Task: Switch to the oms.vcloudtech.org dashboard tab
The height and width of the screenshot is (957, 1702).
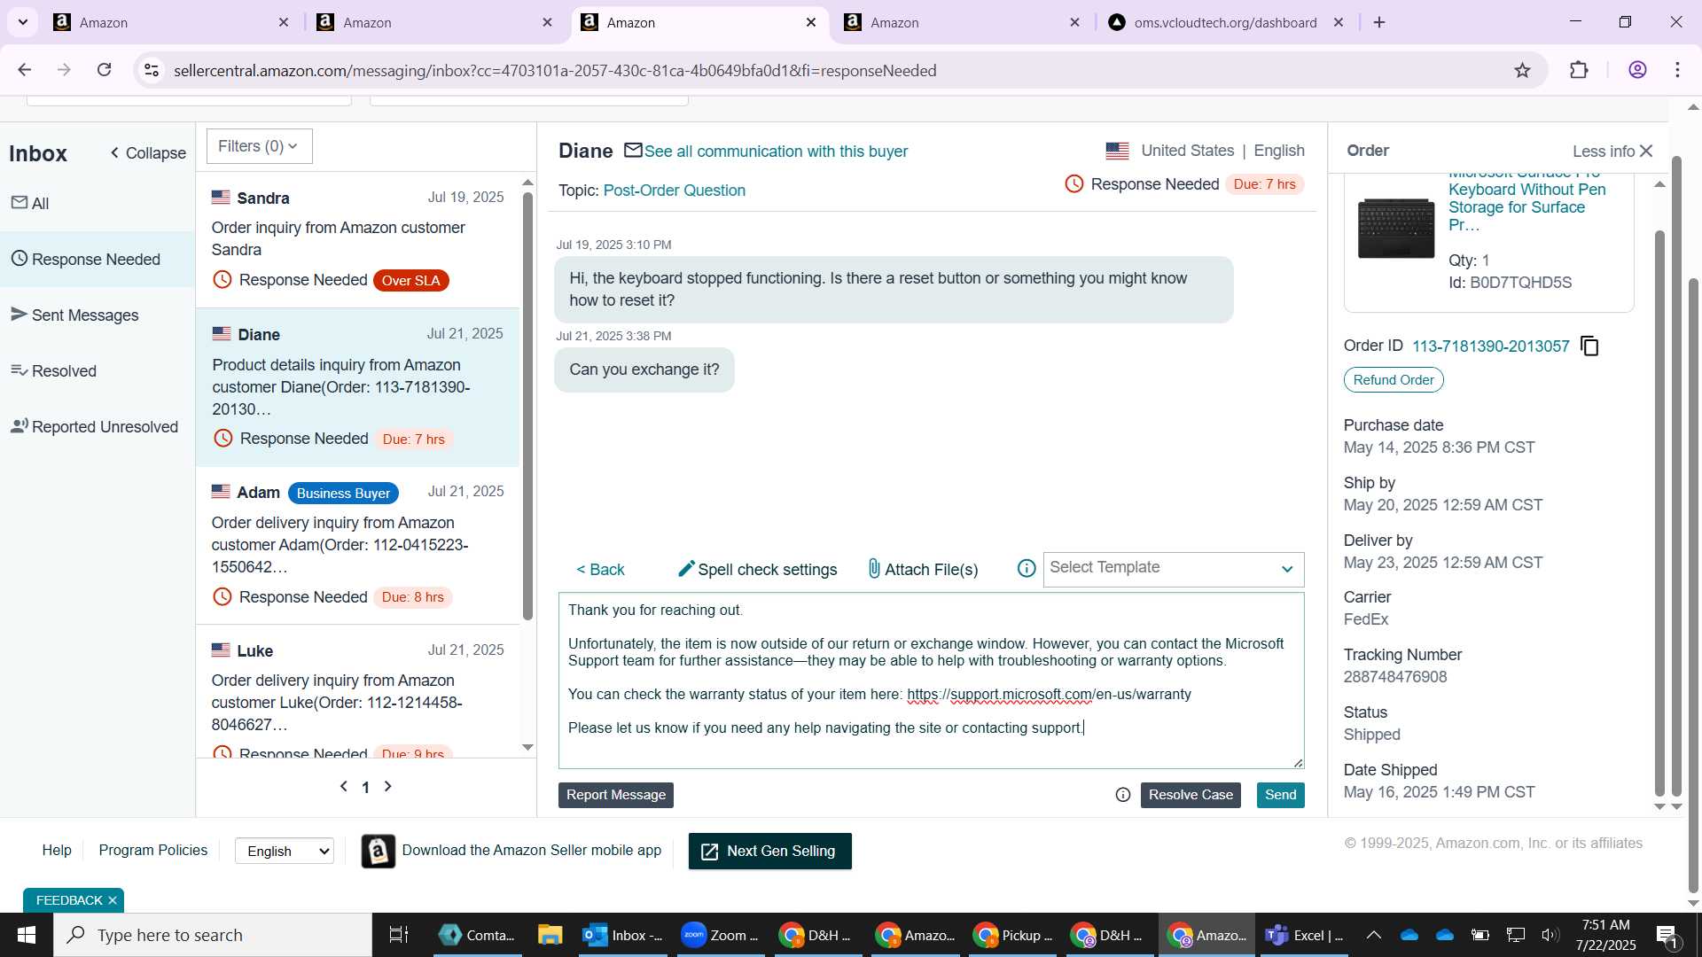Action: click(x=1225, y=22)
